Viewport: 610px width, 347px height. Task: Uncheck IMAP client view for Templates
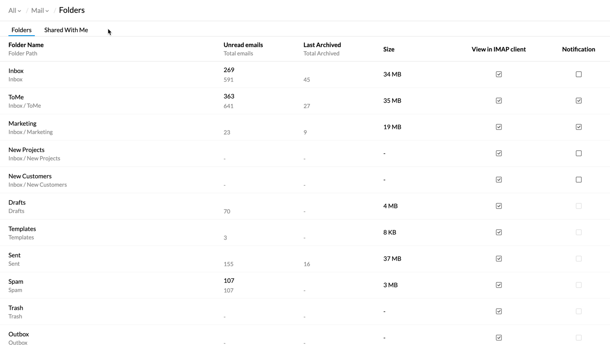499,232
